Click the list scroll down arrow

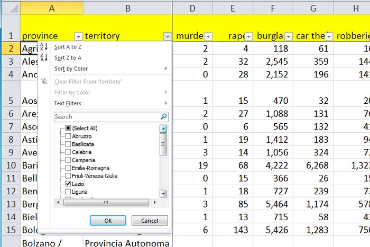[x=164, y=194]
